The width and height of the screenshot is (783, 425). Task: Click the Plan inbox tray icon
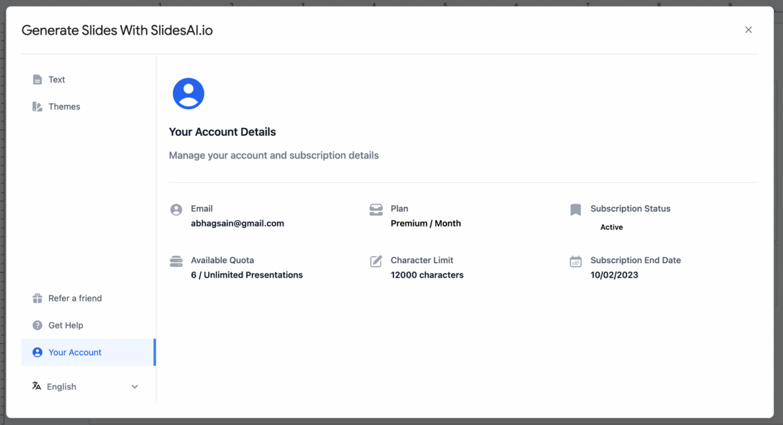(376, 210)
